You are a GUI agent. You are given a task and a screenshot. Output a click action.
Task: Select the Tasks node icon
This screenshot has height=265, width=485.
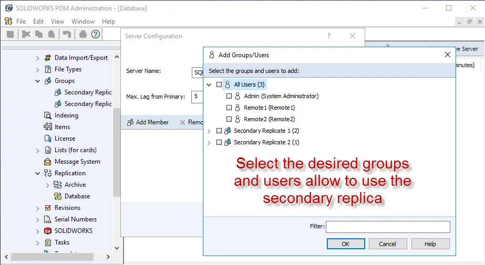[48, 242]
